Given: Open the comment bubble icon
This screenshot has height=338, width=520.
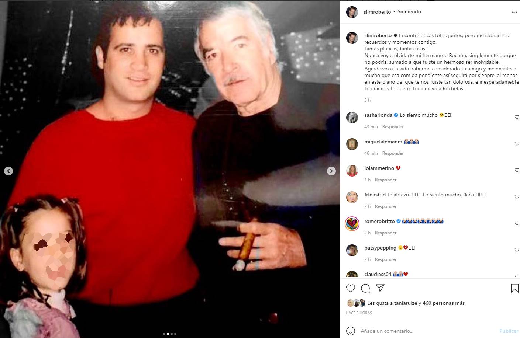Looking at the screenshot, I should [365, 288].
